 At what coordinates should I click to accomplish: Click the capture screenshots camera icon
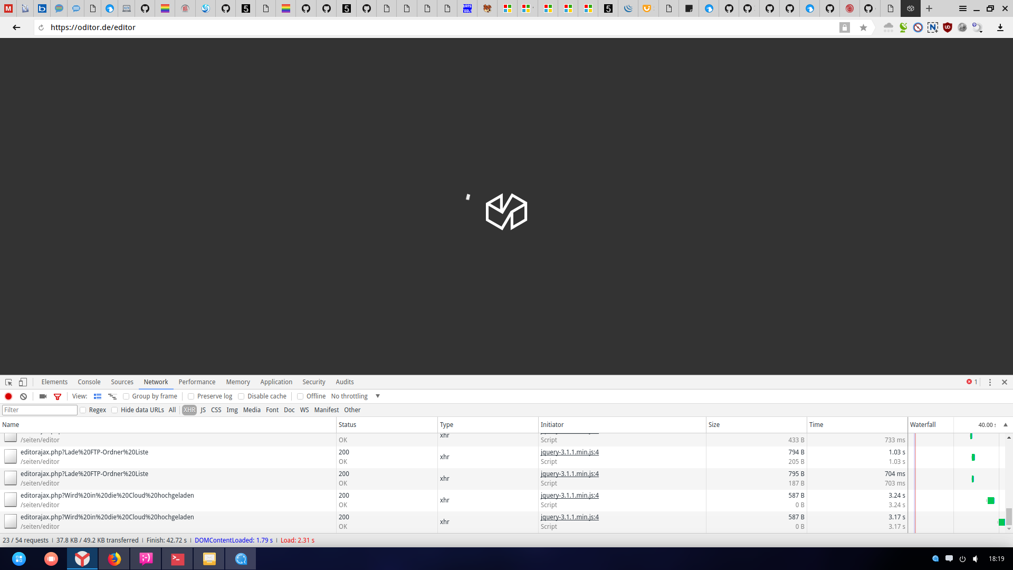pyautogui.click(x=43, y=396)
